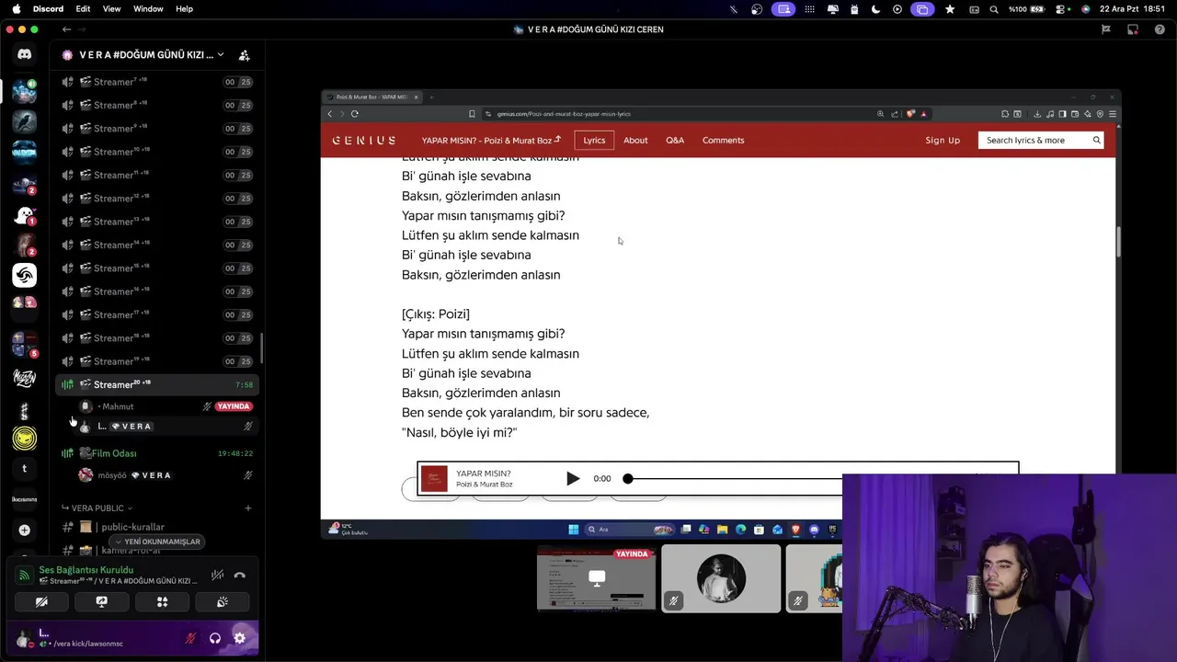Viewport: 1177px width, 662px height.
Task: Click the Genius page vertical scrollbar
Action: pos(1118,242)
